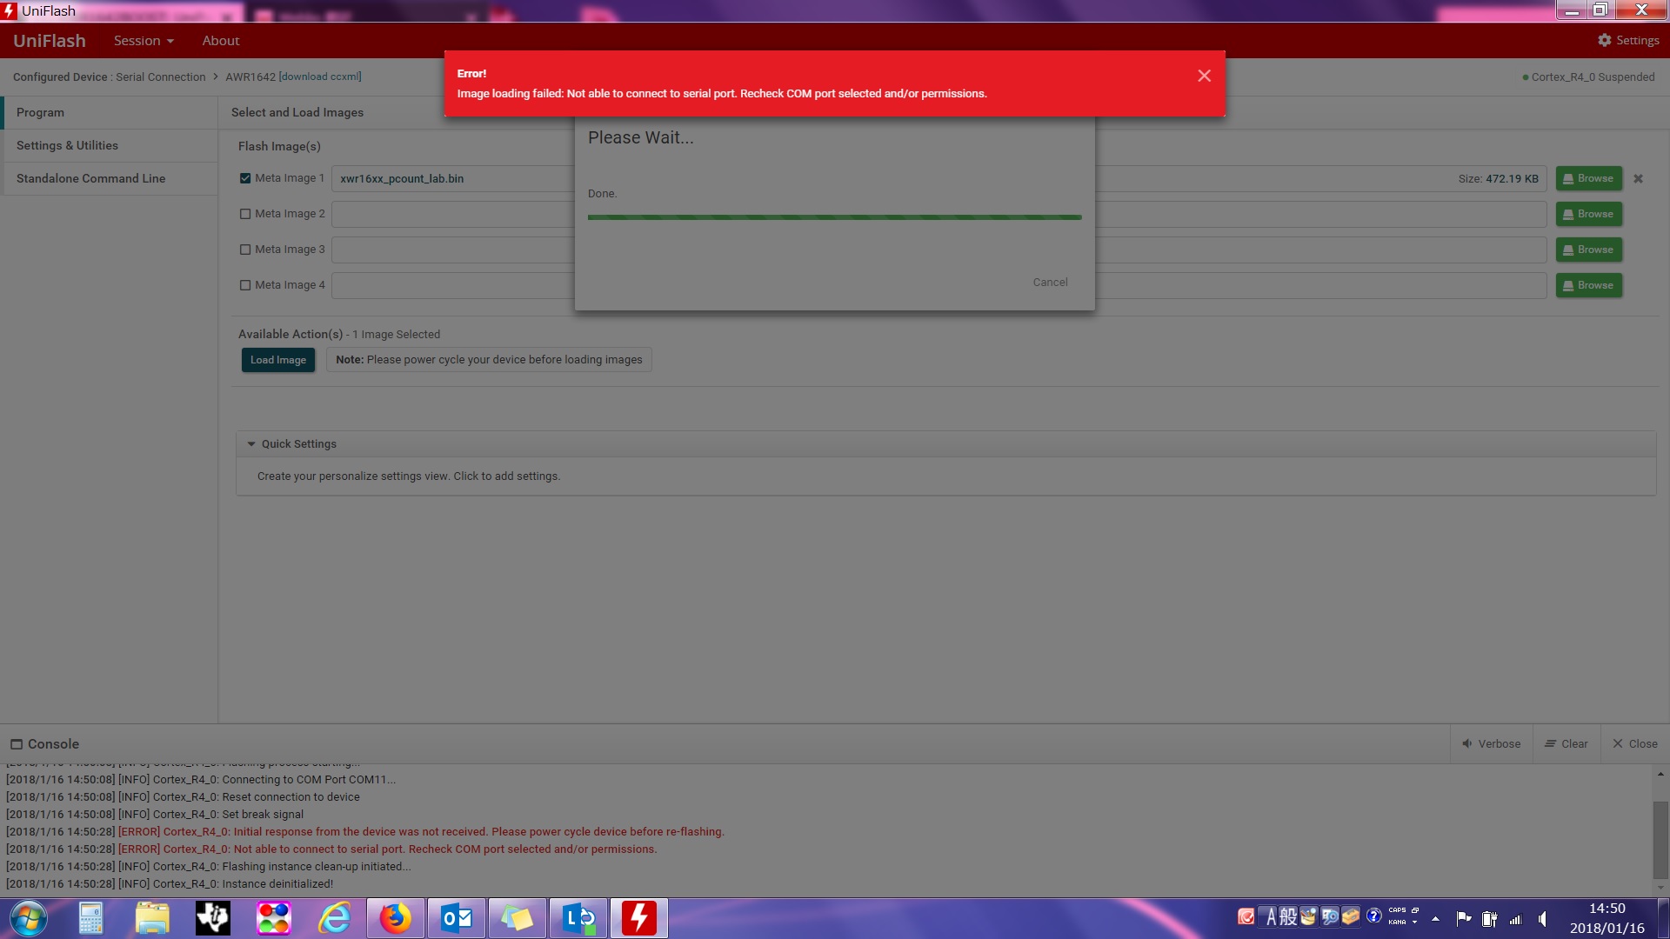
Task: Click the Load Image button
Action: click(x=278, y=360)
